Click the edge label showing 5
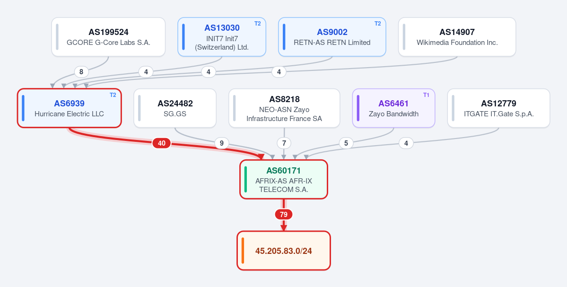Screen dimensions: 567x287 [x=346, y=144]
